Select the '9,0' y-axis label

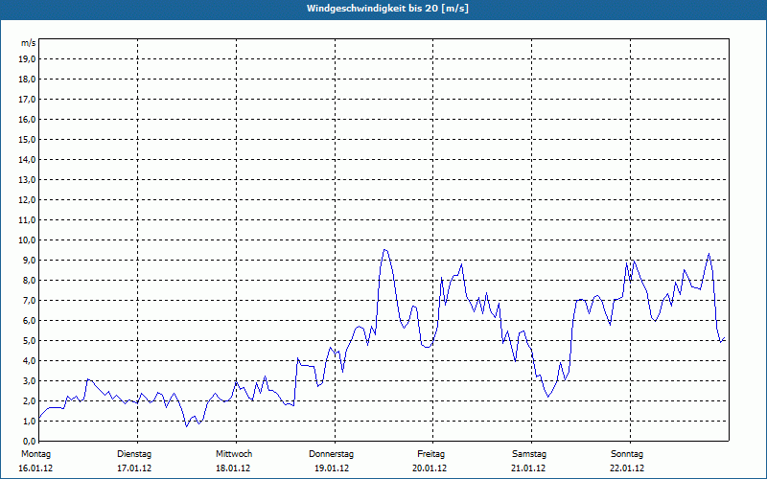[x=29, y=260]
